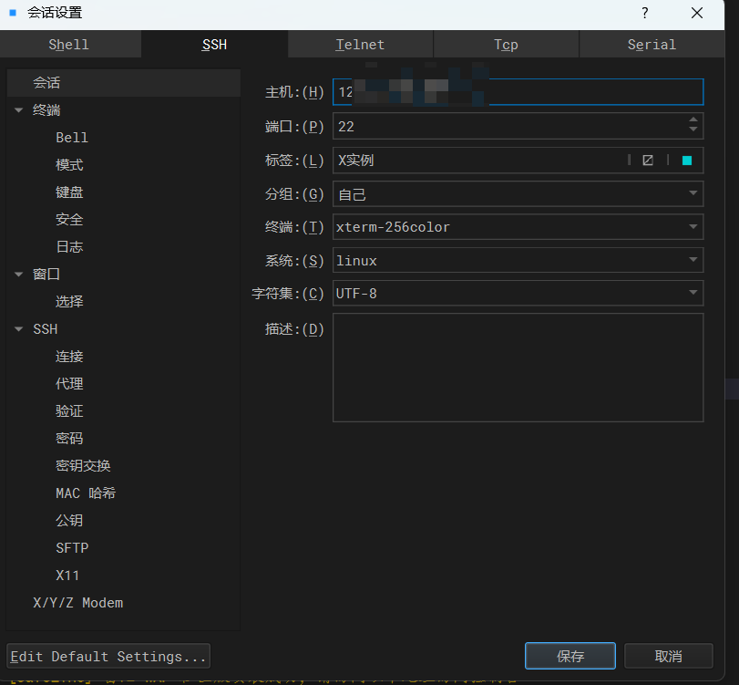This screenshot has width=739, height=685.
Task: Select X/Y/Z Modem in the tree
Action: click(x=77, y=603)
